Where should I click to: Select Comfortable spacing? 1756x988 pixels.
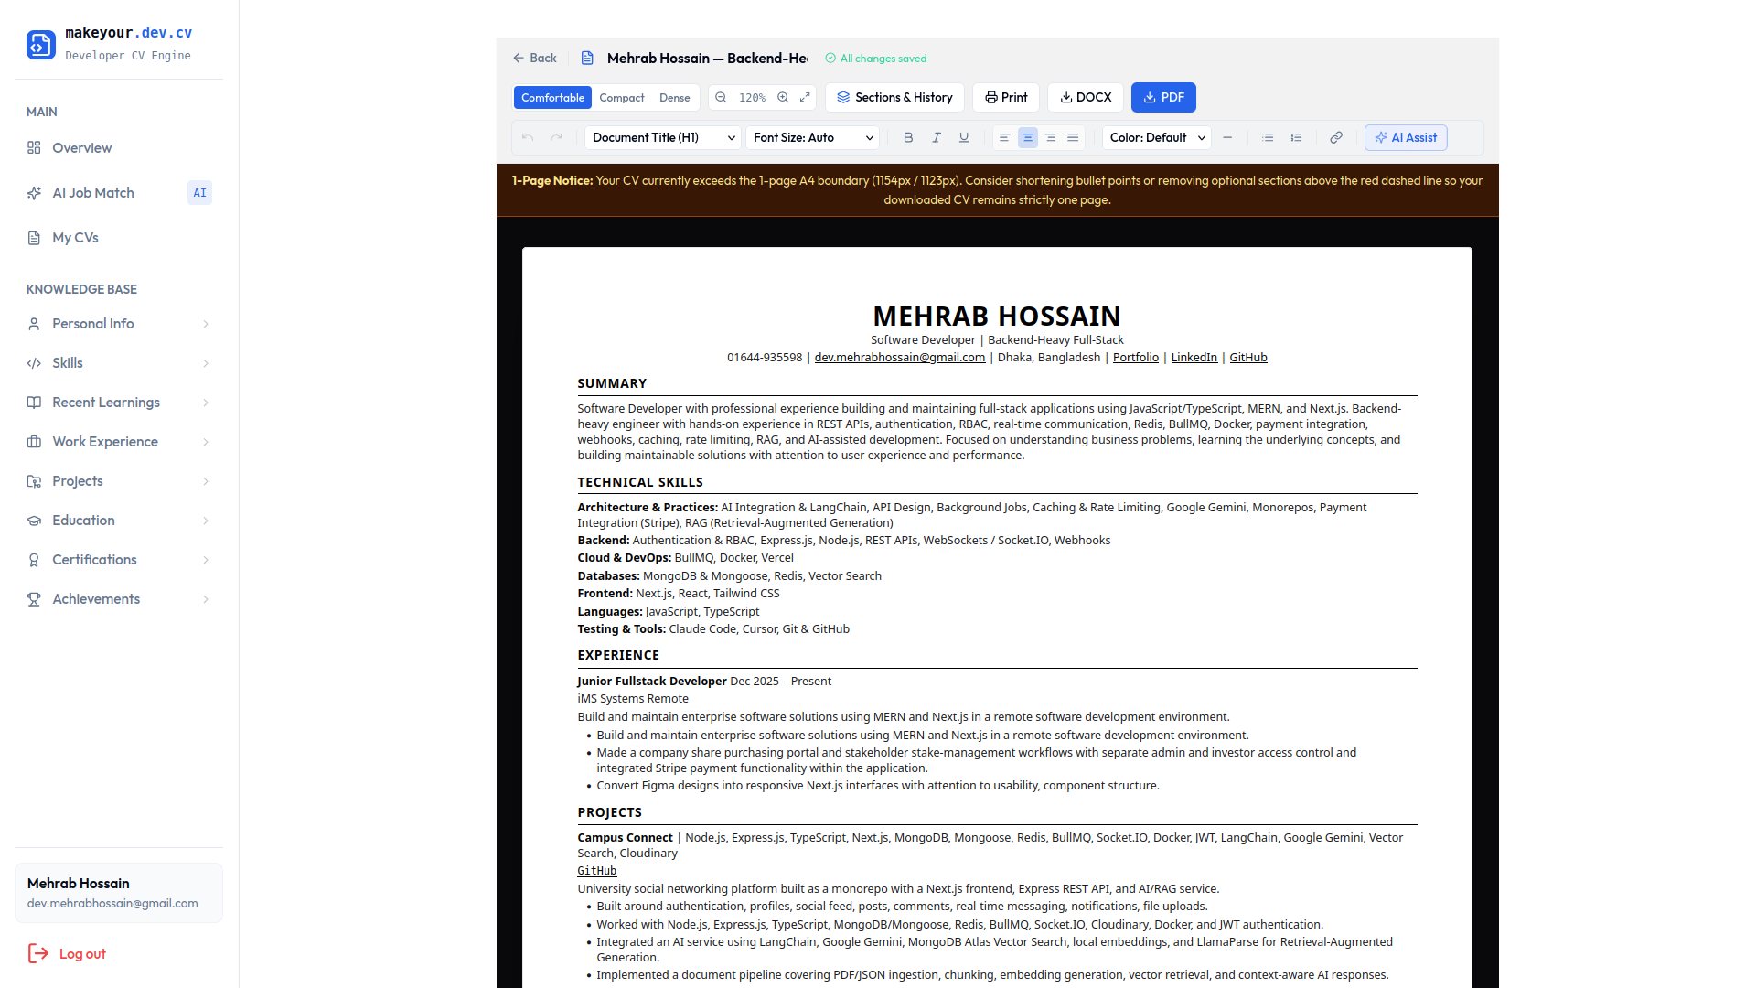[x=552, y=98]
